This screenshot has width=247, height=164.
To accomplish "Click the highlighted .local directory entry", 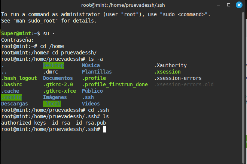I will click(x=52, y=104).
